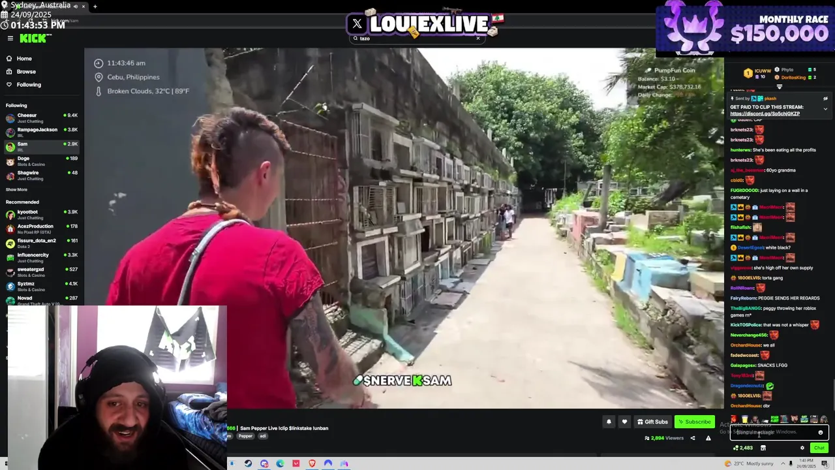Open chat settings gear
Screen dimensions: 835x470
pyautogui.click(x=802, y=448)
